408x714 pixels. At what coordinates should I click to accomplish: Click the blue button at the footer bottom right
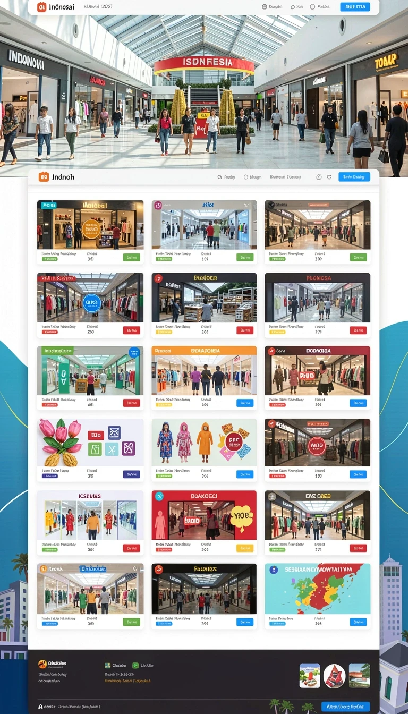[x=345, y=707]
